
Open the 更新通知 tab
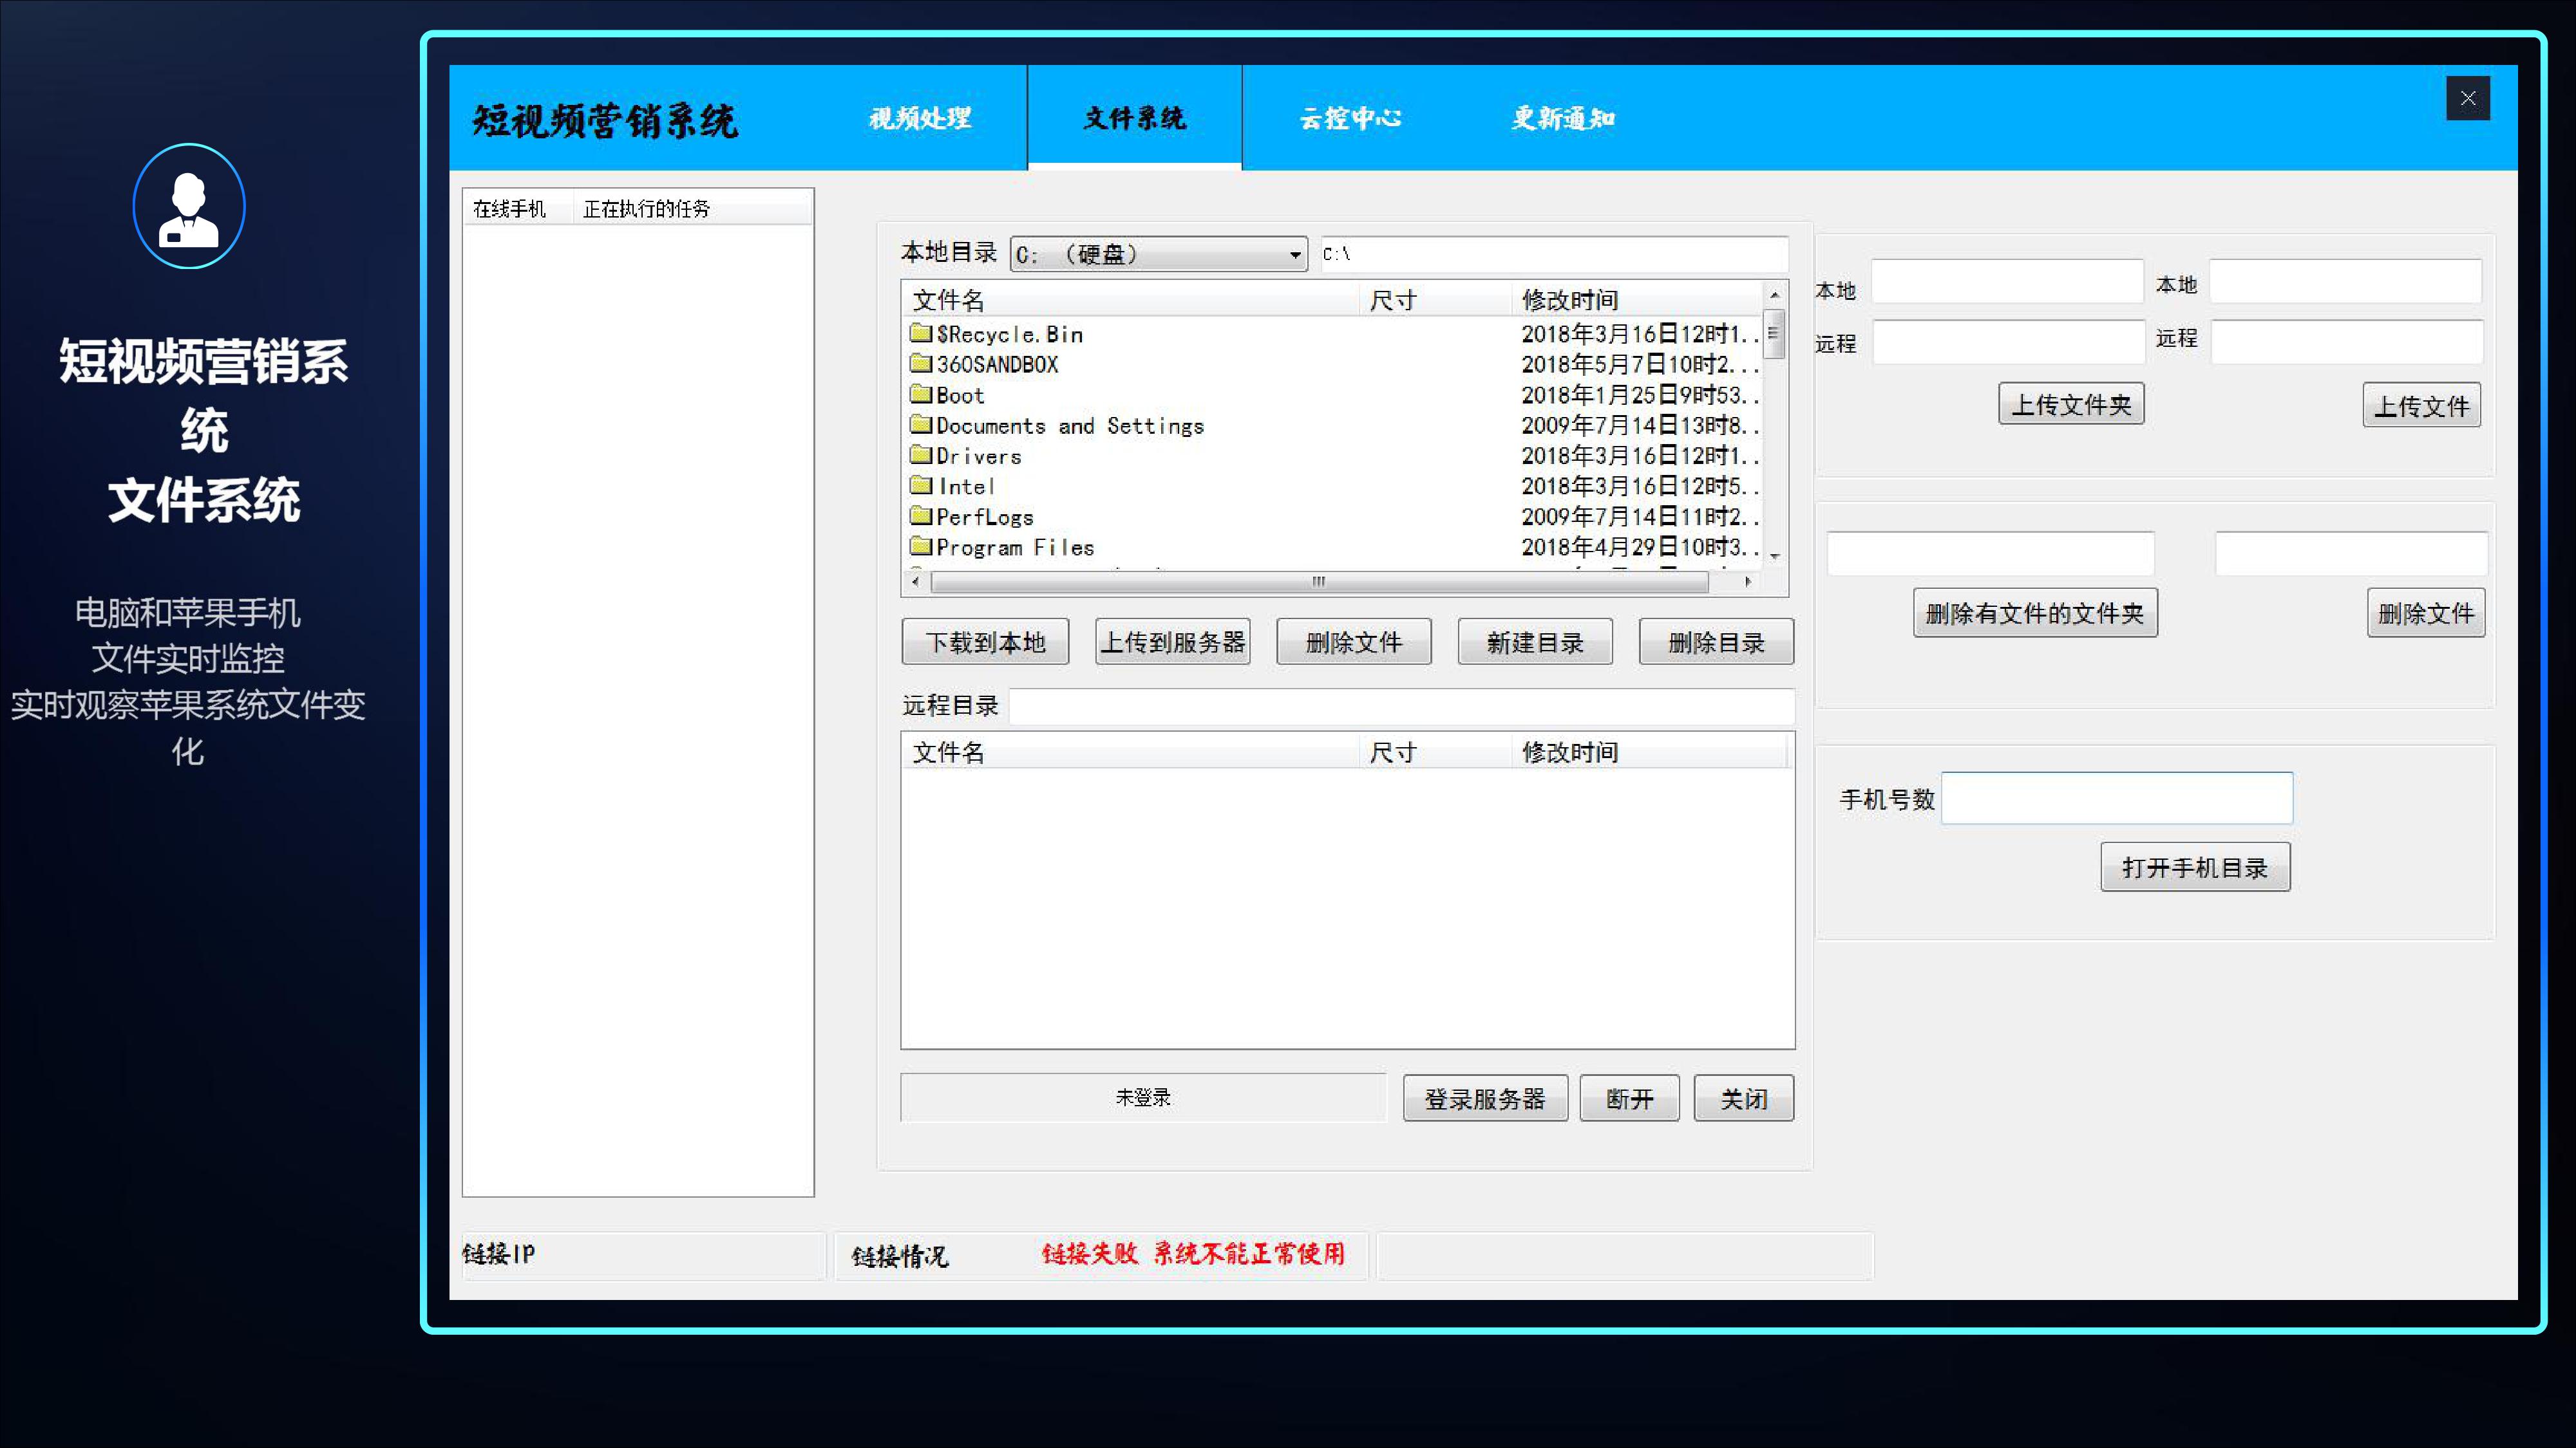point(1563,118)
